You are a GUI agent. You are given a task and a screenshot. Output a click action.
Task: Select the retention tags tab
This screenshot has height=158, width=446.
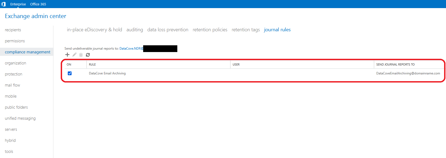pyautogui.click(x=246, y=30)
